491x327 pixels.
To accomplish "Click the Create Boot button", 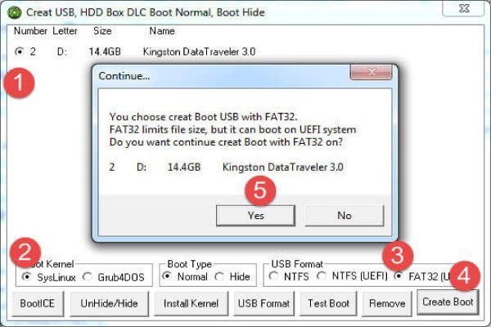I will [448, 302].
